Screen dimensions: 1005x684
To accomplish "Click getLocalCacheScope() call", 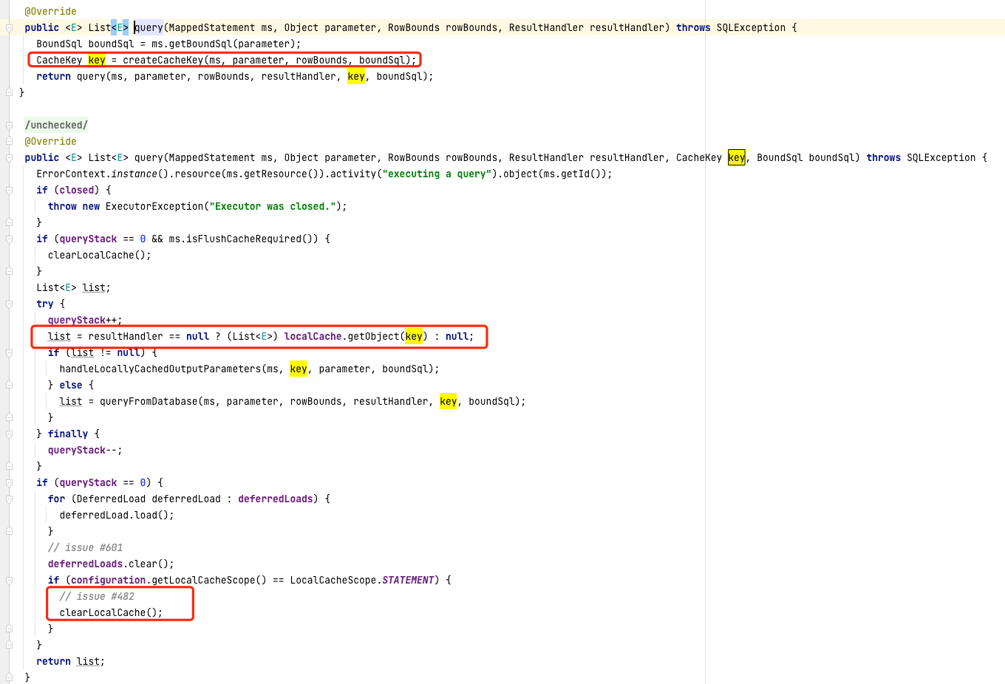I will 209,580.
